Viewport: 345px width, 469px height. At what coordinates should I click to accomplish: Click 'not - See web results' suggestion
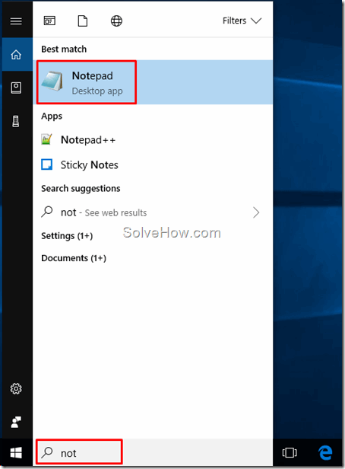(153, 212)
